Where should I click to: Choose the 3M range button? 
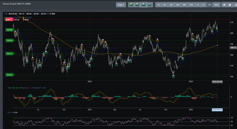[177, 5]
